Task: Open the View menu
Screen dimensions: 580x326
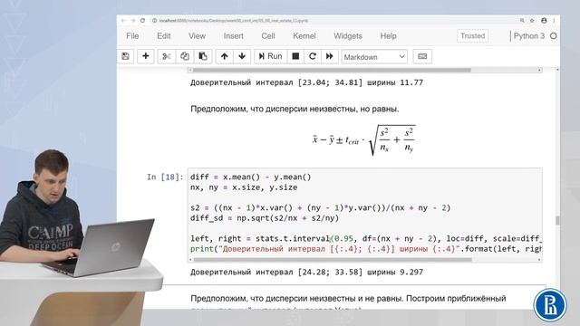Action: pos(197,36)
